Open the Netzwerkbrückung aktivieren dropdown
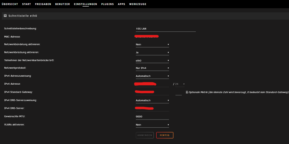Viewport: 289px width, 144px height. pyautogui.click(x=152, y=52)
